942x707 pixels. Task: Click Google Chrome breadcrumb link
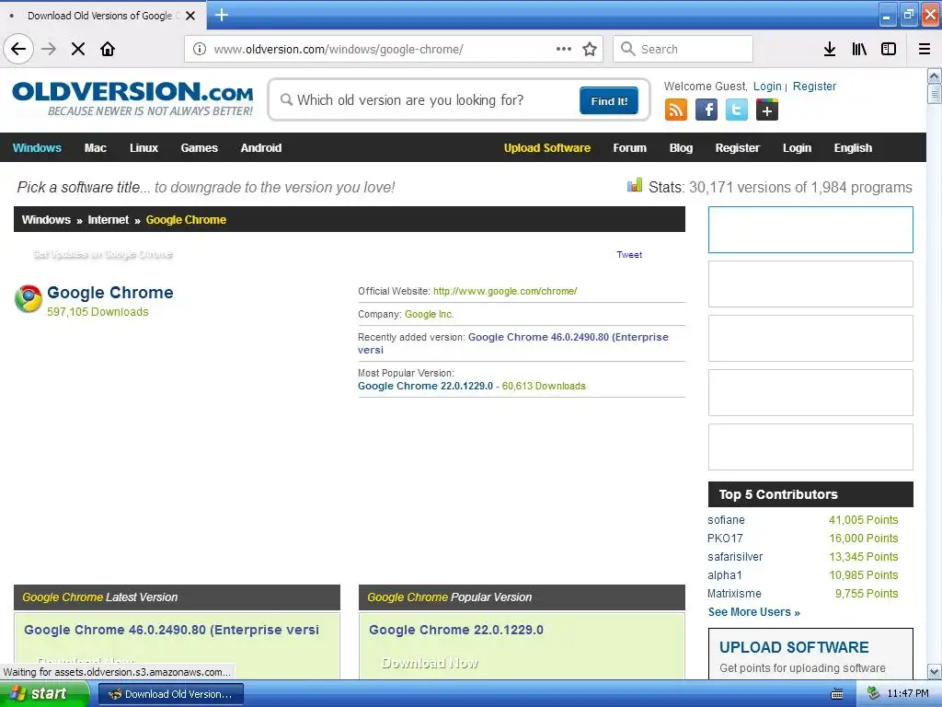pos(186,219)
